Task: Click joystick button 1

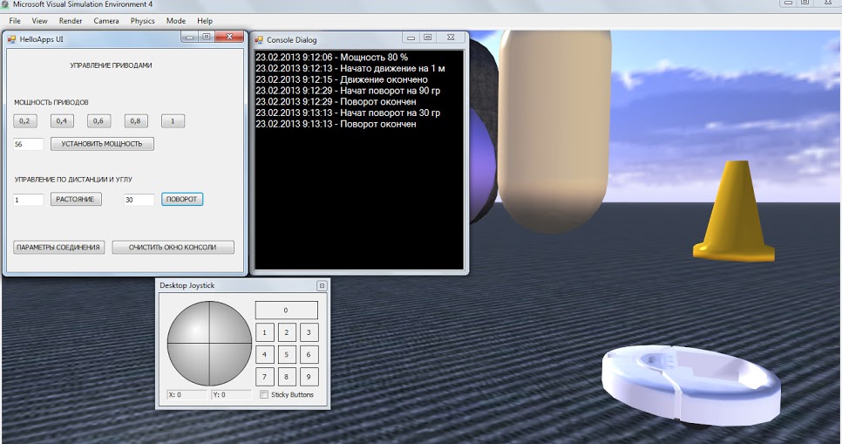Action: pos(264,332)
